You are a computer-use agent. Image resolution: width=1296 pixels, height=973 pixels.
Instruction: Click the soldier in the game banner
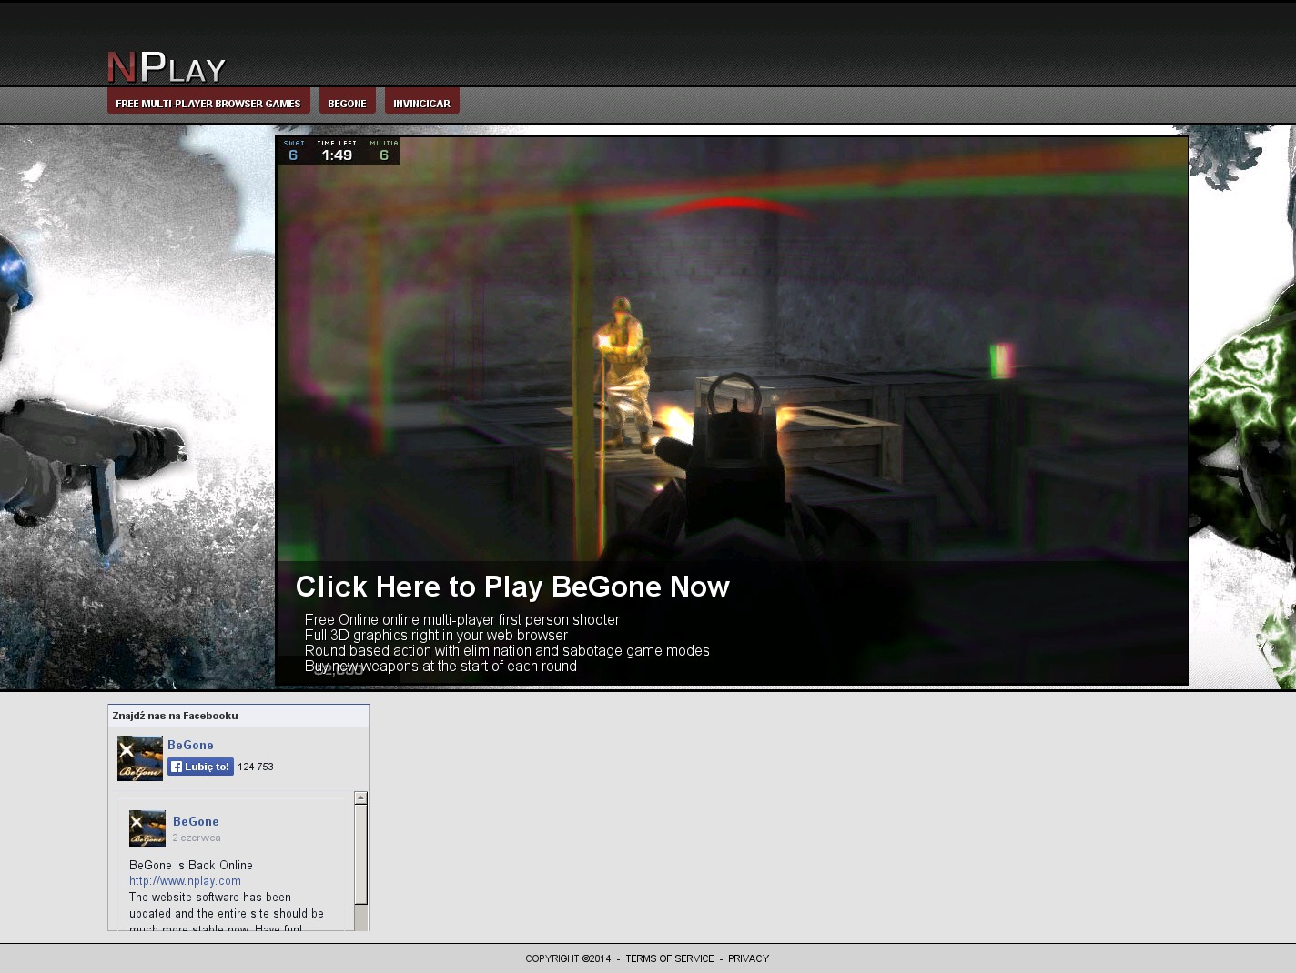tap(624, 373)
